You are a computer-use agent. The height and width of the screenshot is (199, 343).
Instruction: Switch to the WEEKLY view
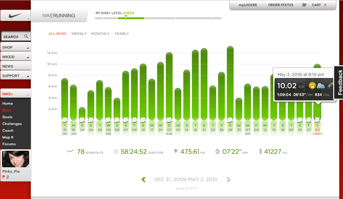(x=79, y=33)
